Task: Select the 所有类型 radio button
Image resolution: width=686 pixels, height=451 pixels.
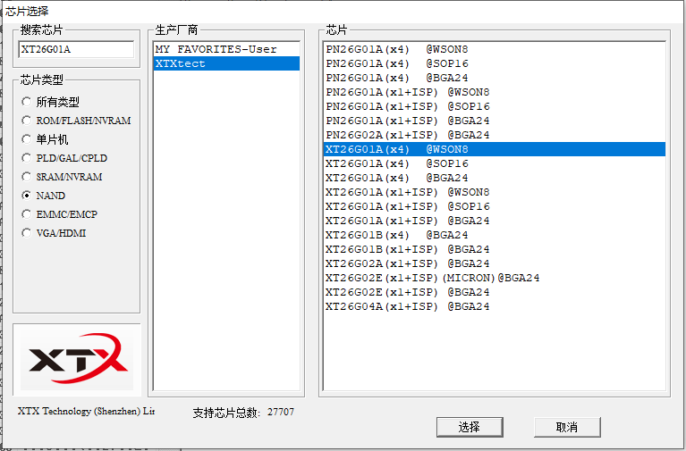Action: click(28, 102)
